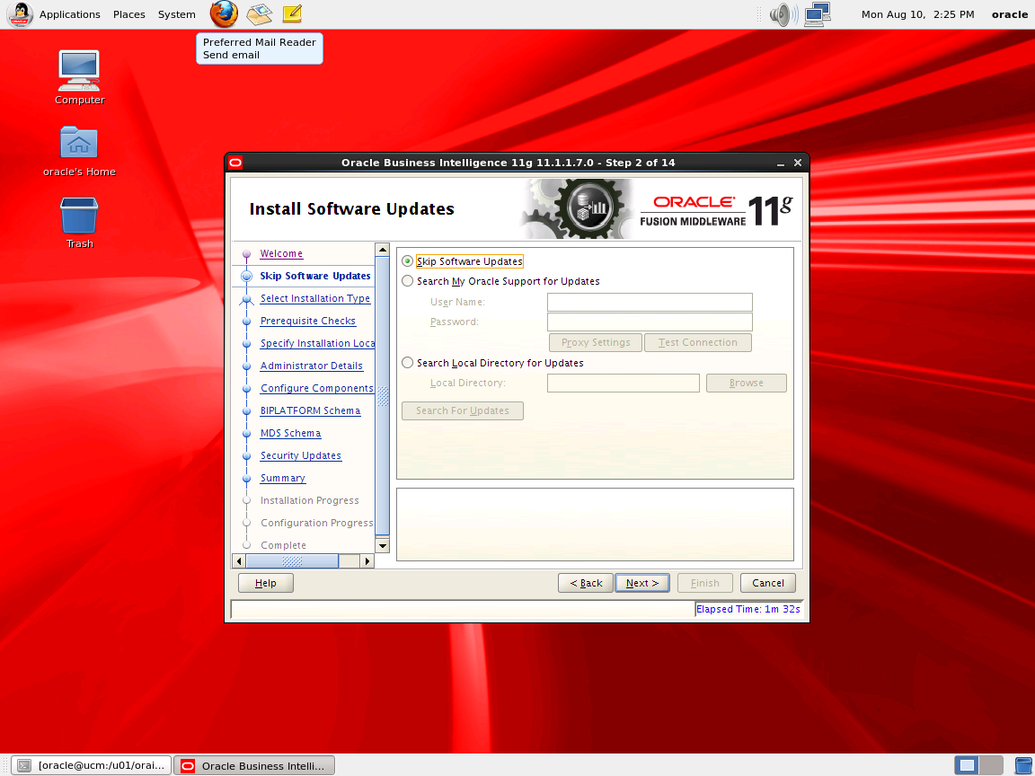Click the Back button
Viewport: 1035px width, 776px height.
(x=586, y=583)
